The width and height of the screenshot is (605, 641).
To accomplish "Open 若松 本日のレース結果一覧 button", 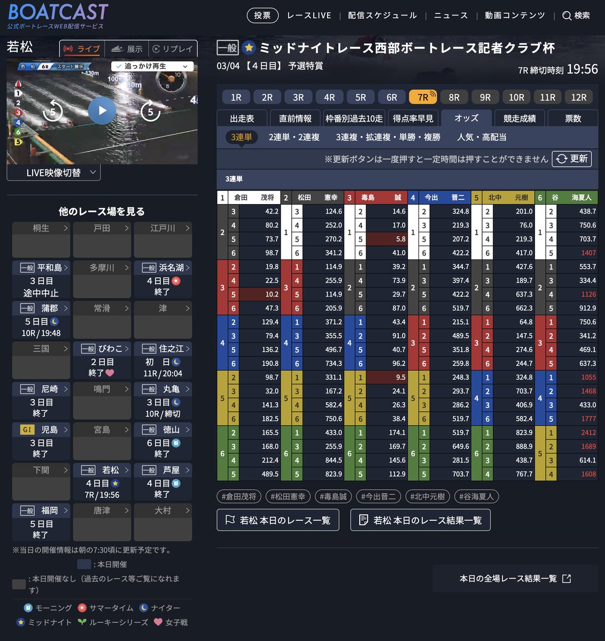I will click(420, 520).
